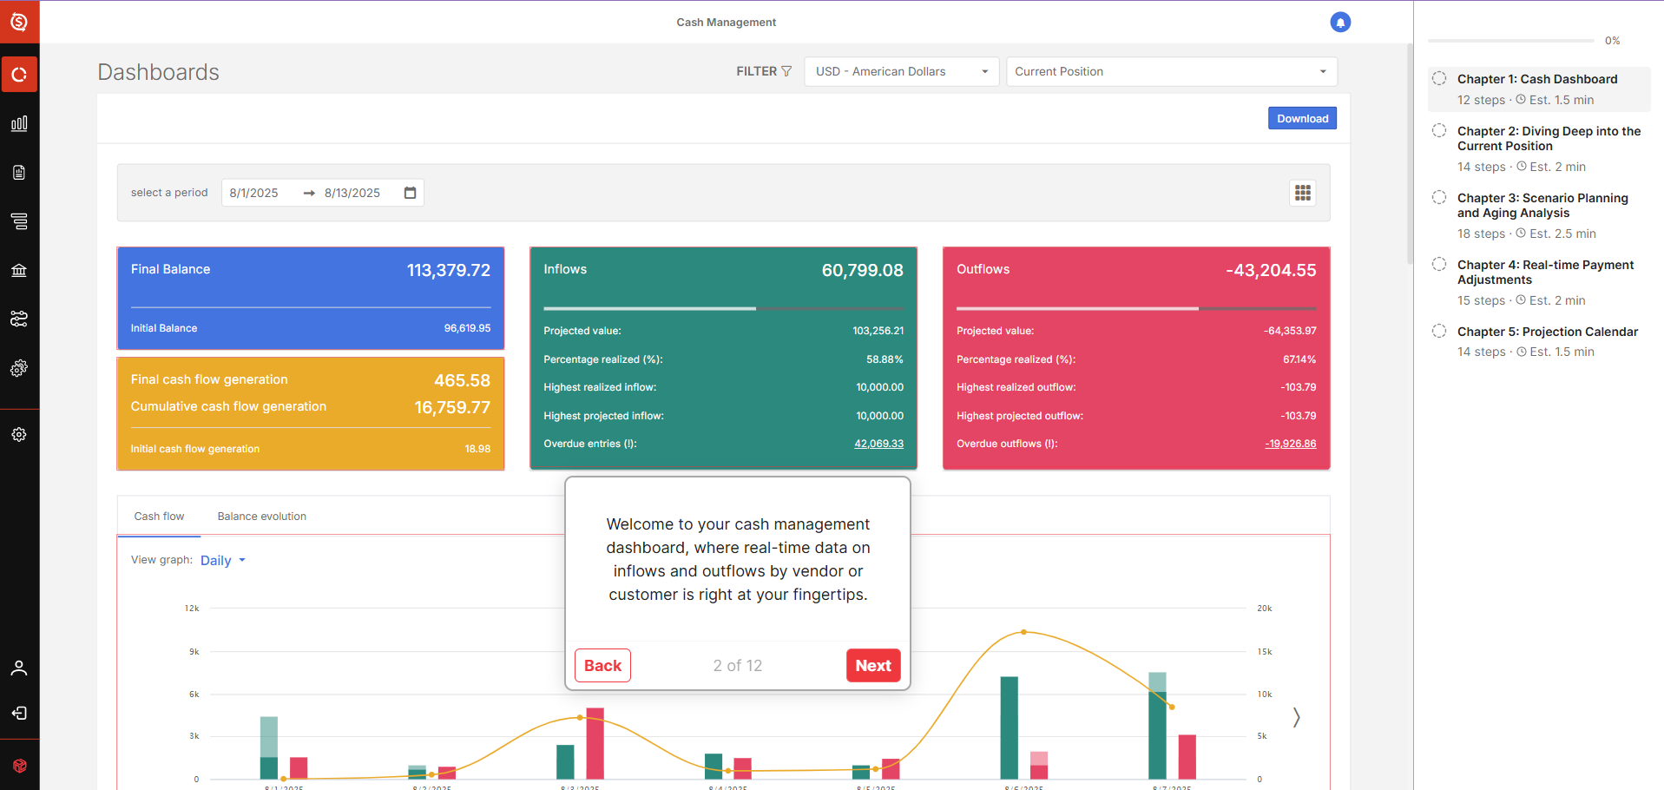Screen dimensions: 1664x790
Task: Open the USD - American Dollars dropdown
Action: coord(901,71)
